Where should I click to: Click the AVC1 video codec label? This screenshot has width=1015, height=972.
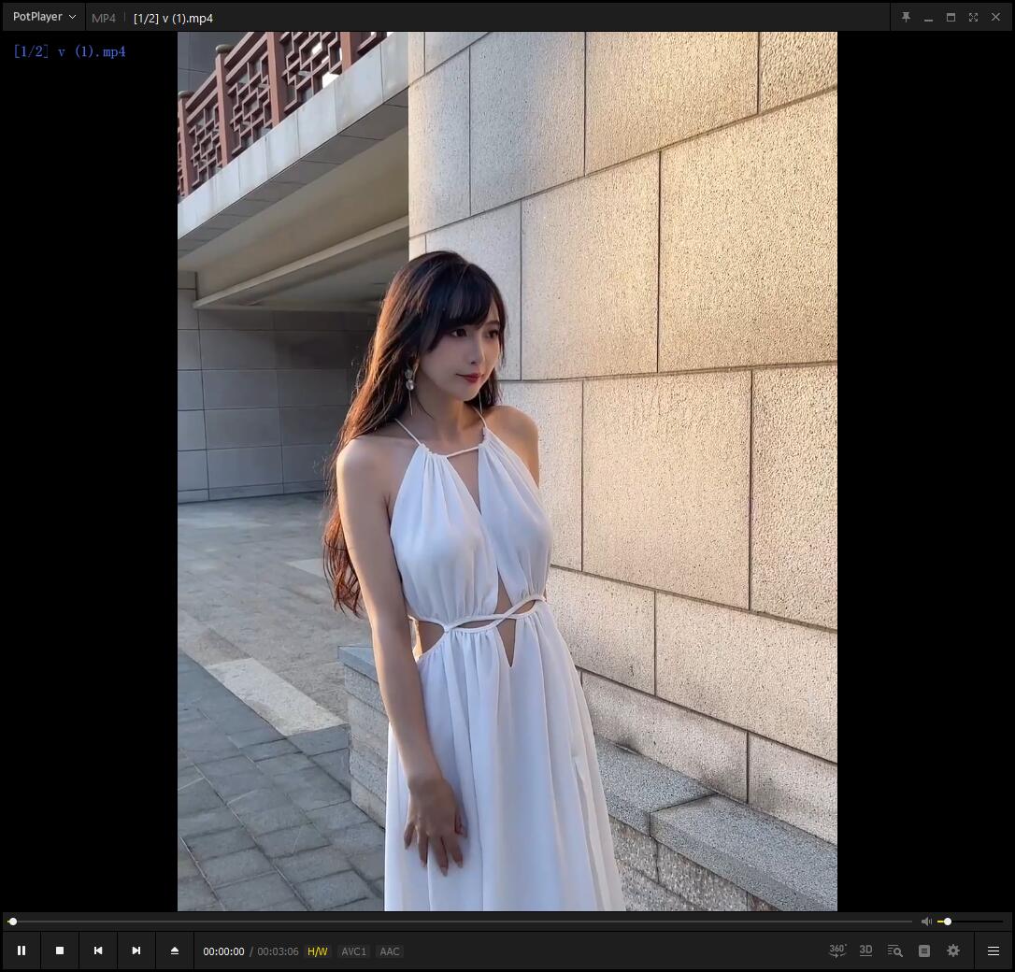tap(353, 951)
